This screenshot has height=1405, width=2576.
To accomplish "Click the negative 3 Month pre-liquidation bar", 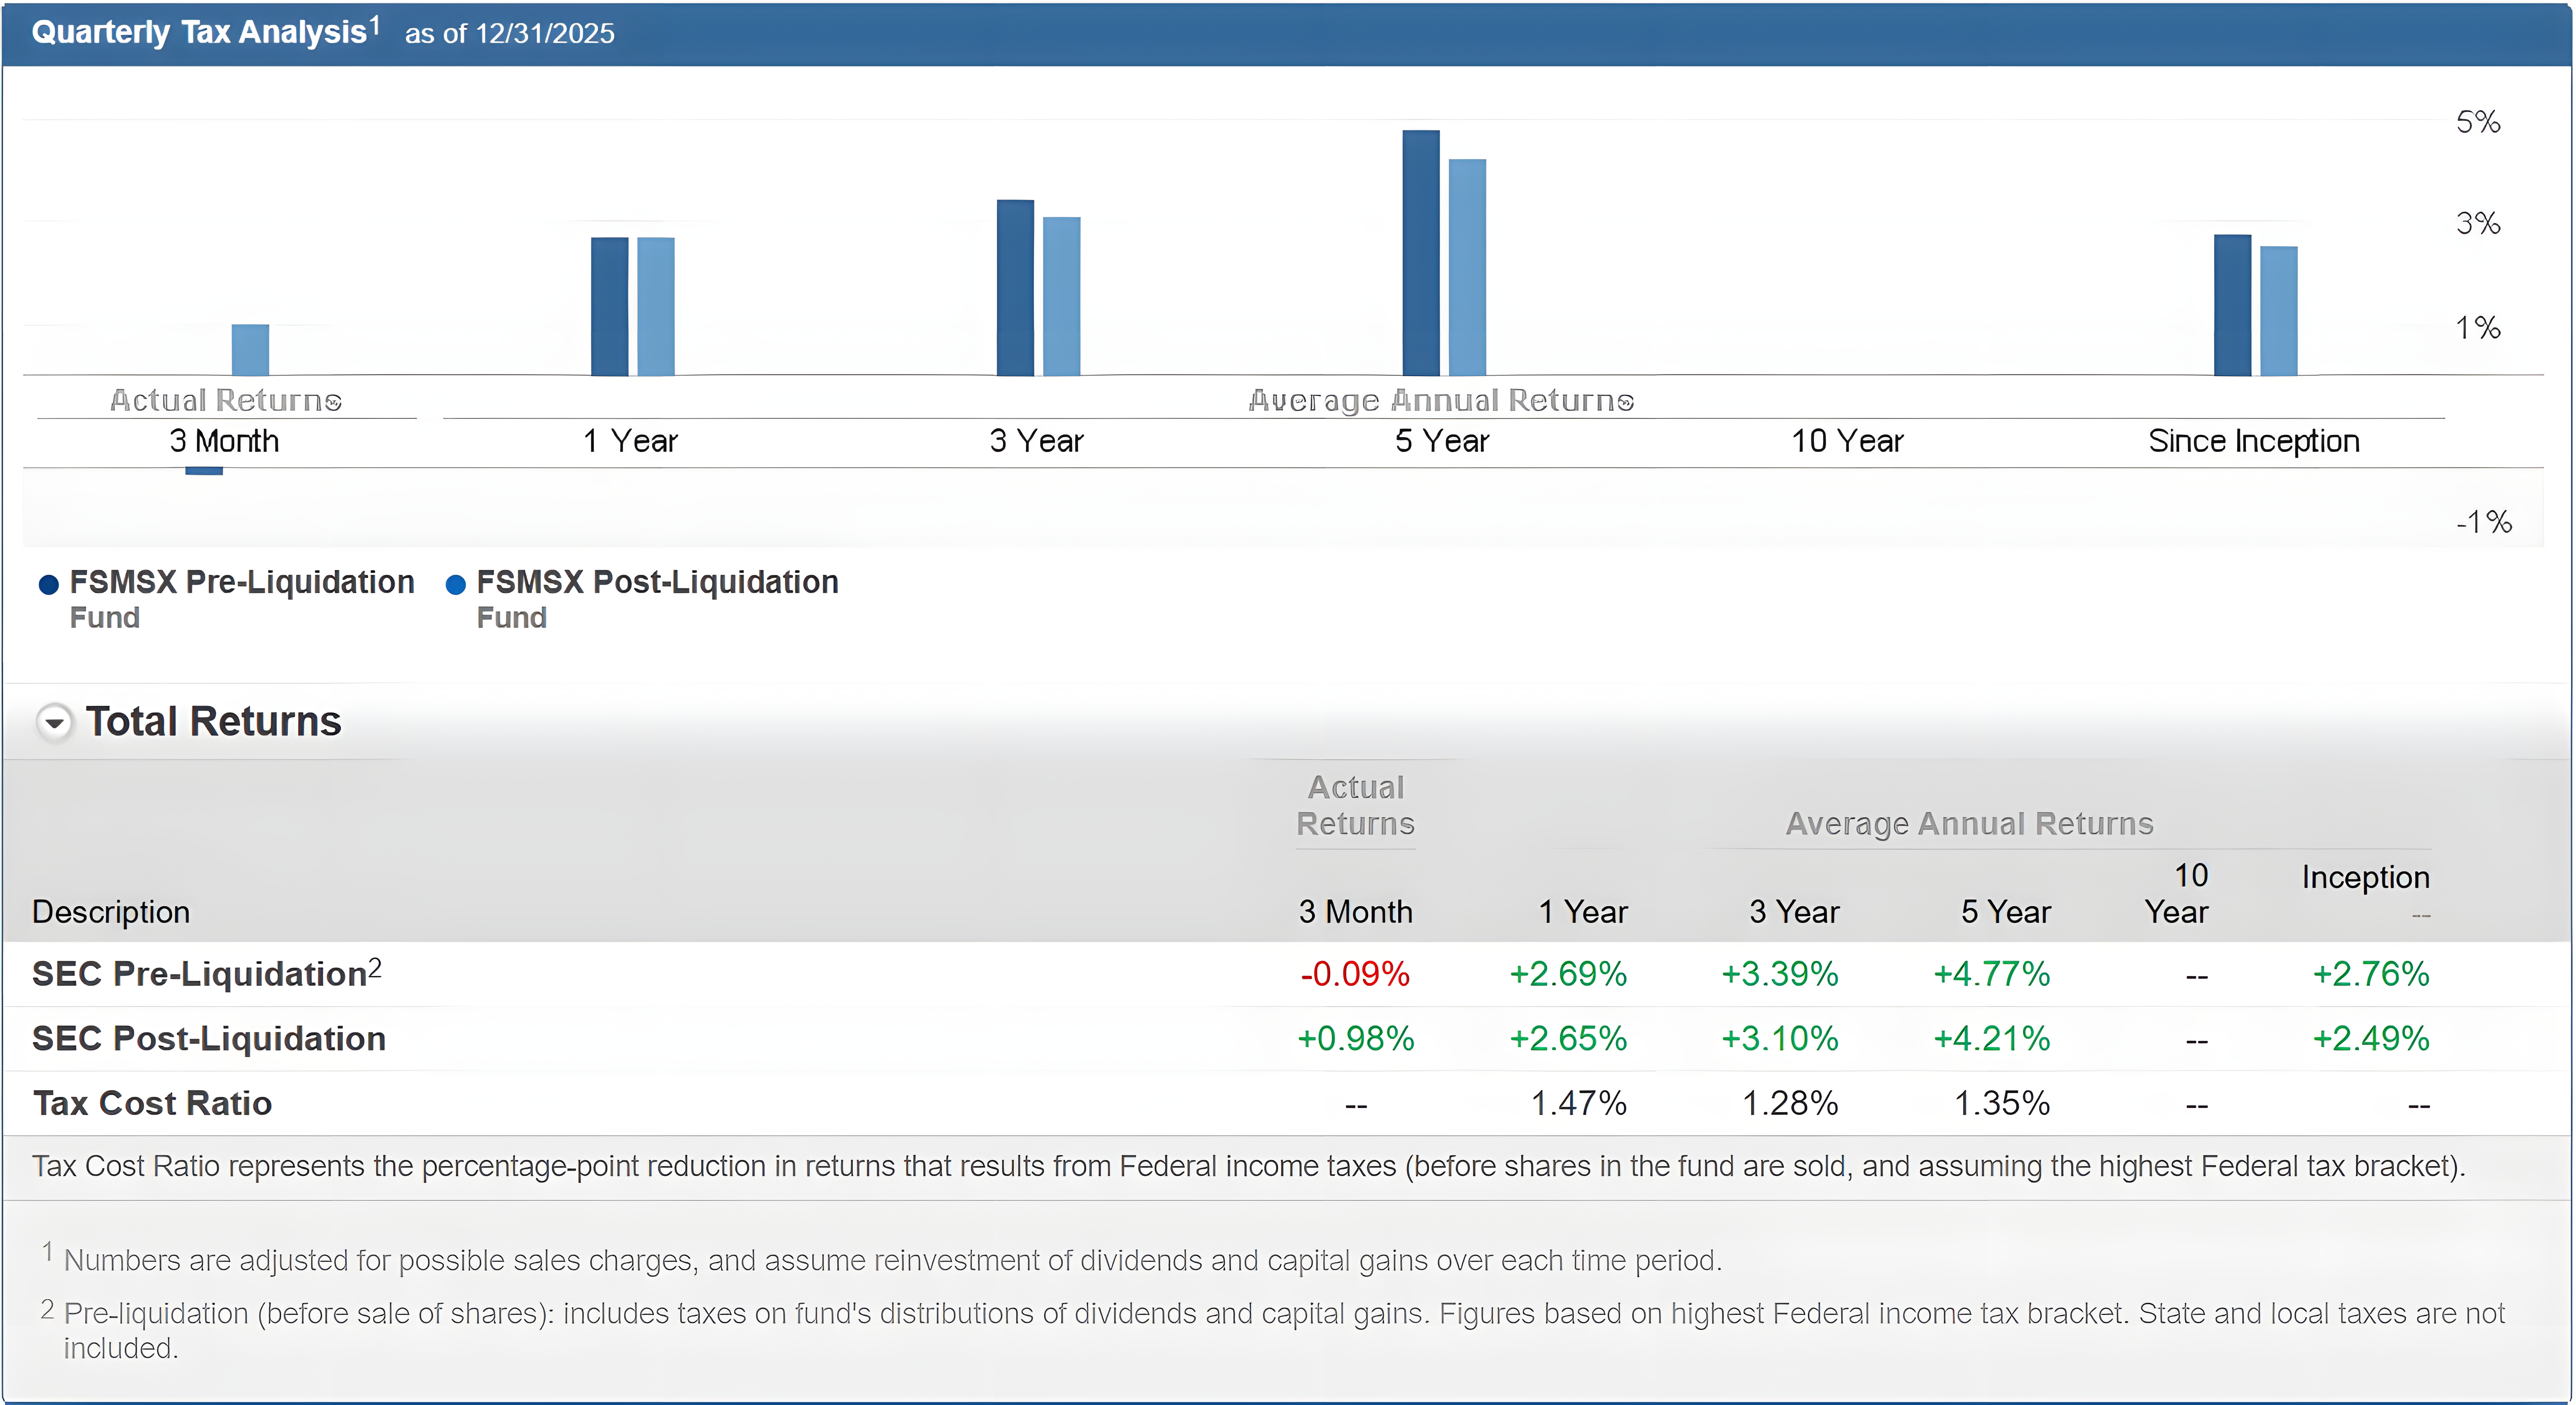I will pyautogui.click(x=204, y=471).
